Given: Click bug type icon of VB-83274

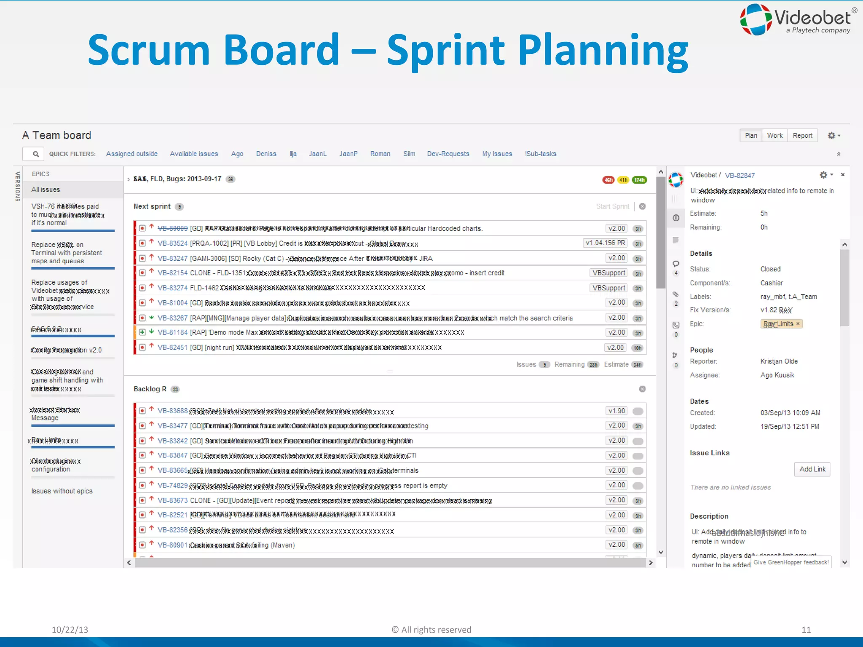Looking at the screenshot, I should (x=142, y=288).
